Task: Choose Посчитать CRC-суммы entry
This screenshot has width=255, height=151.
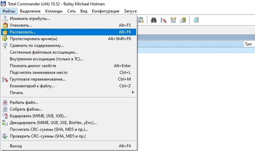Action: 69,129
